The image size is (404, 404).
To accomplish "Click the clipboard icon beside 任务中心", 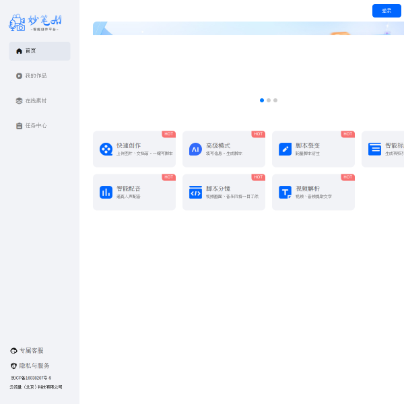I will 19,126.
